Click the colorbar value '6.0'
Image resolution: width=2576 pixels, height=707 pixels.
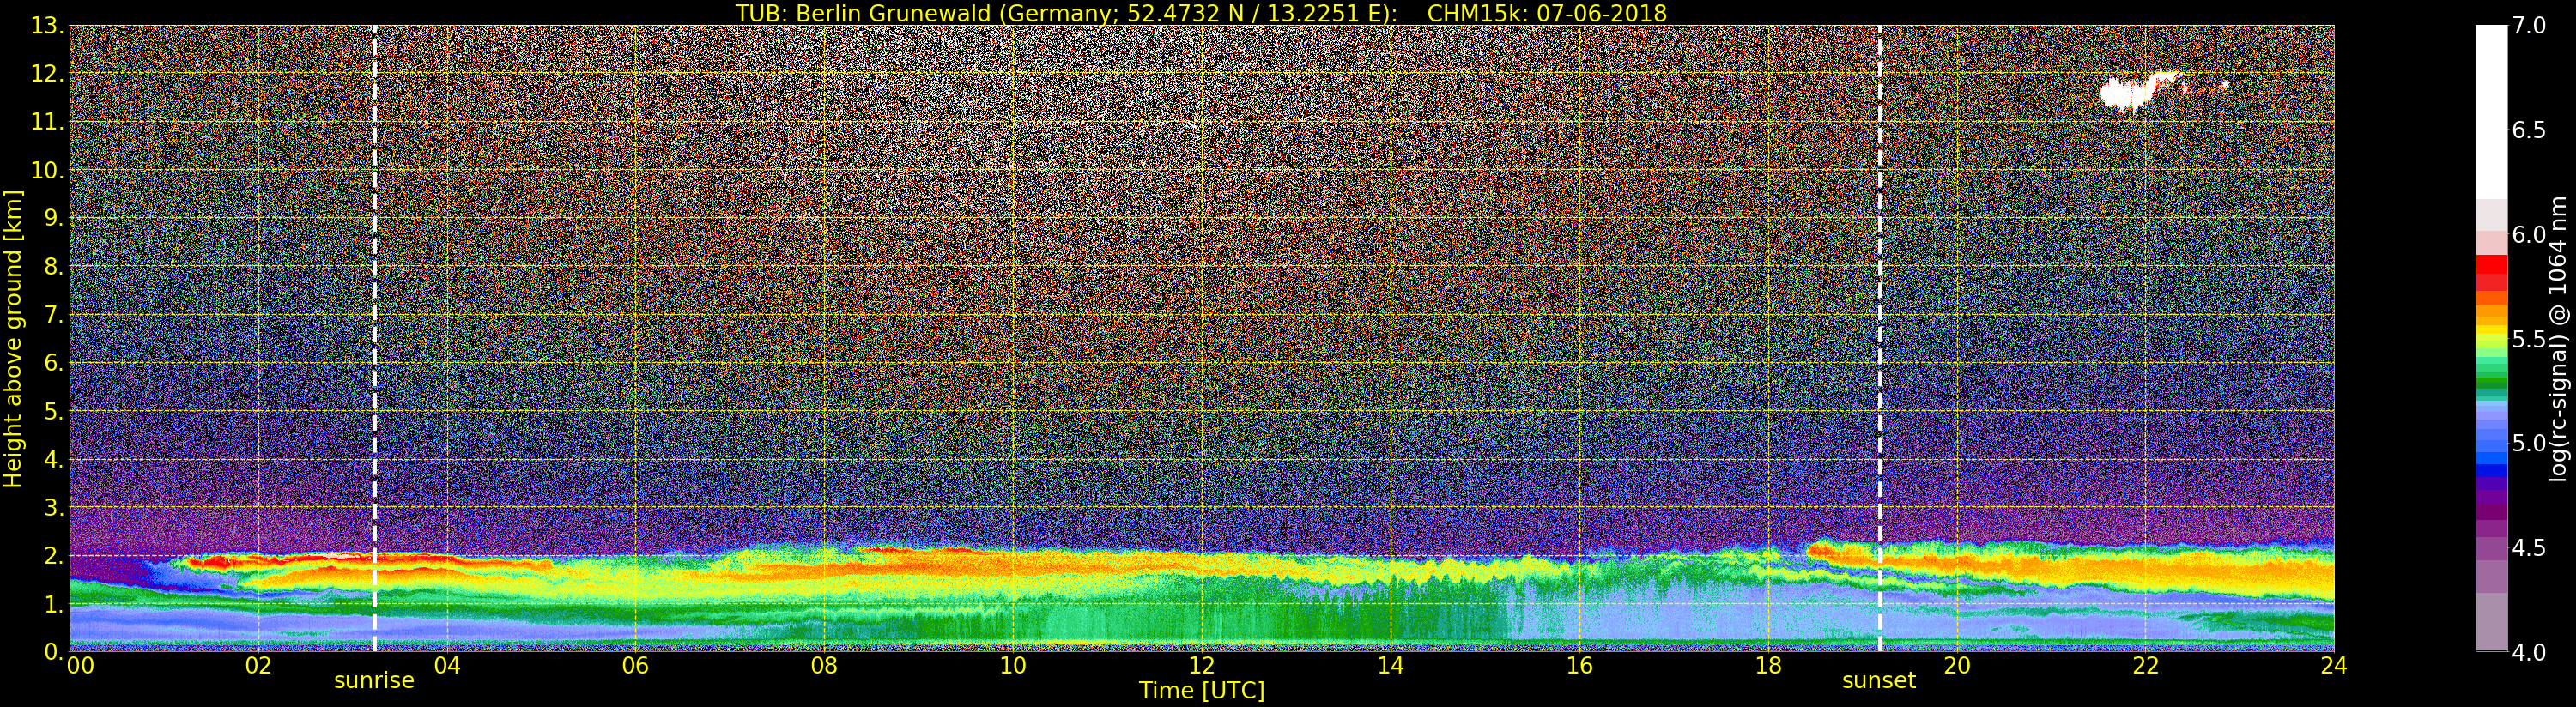(x=2529, y=235)
